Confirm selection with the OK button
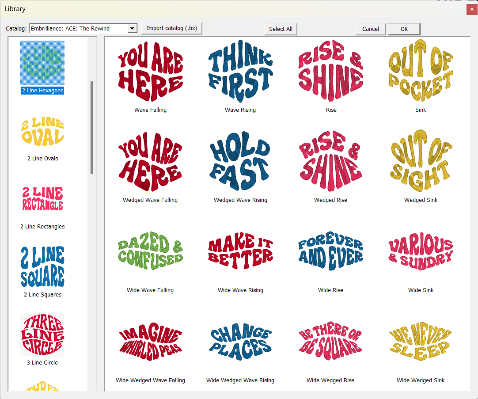 coord(404,29)
